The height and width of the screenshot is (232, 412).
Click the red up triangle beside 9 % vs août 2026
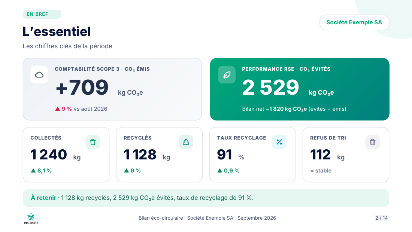click(58, 109)
